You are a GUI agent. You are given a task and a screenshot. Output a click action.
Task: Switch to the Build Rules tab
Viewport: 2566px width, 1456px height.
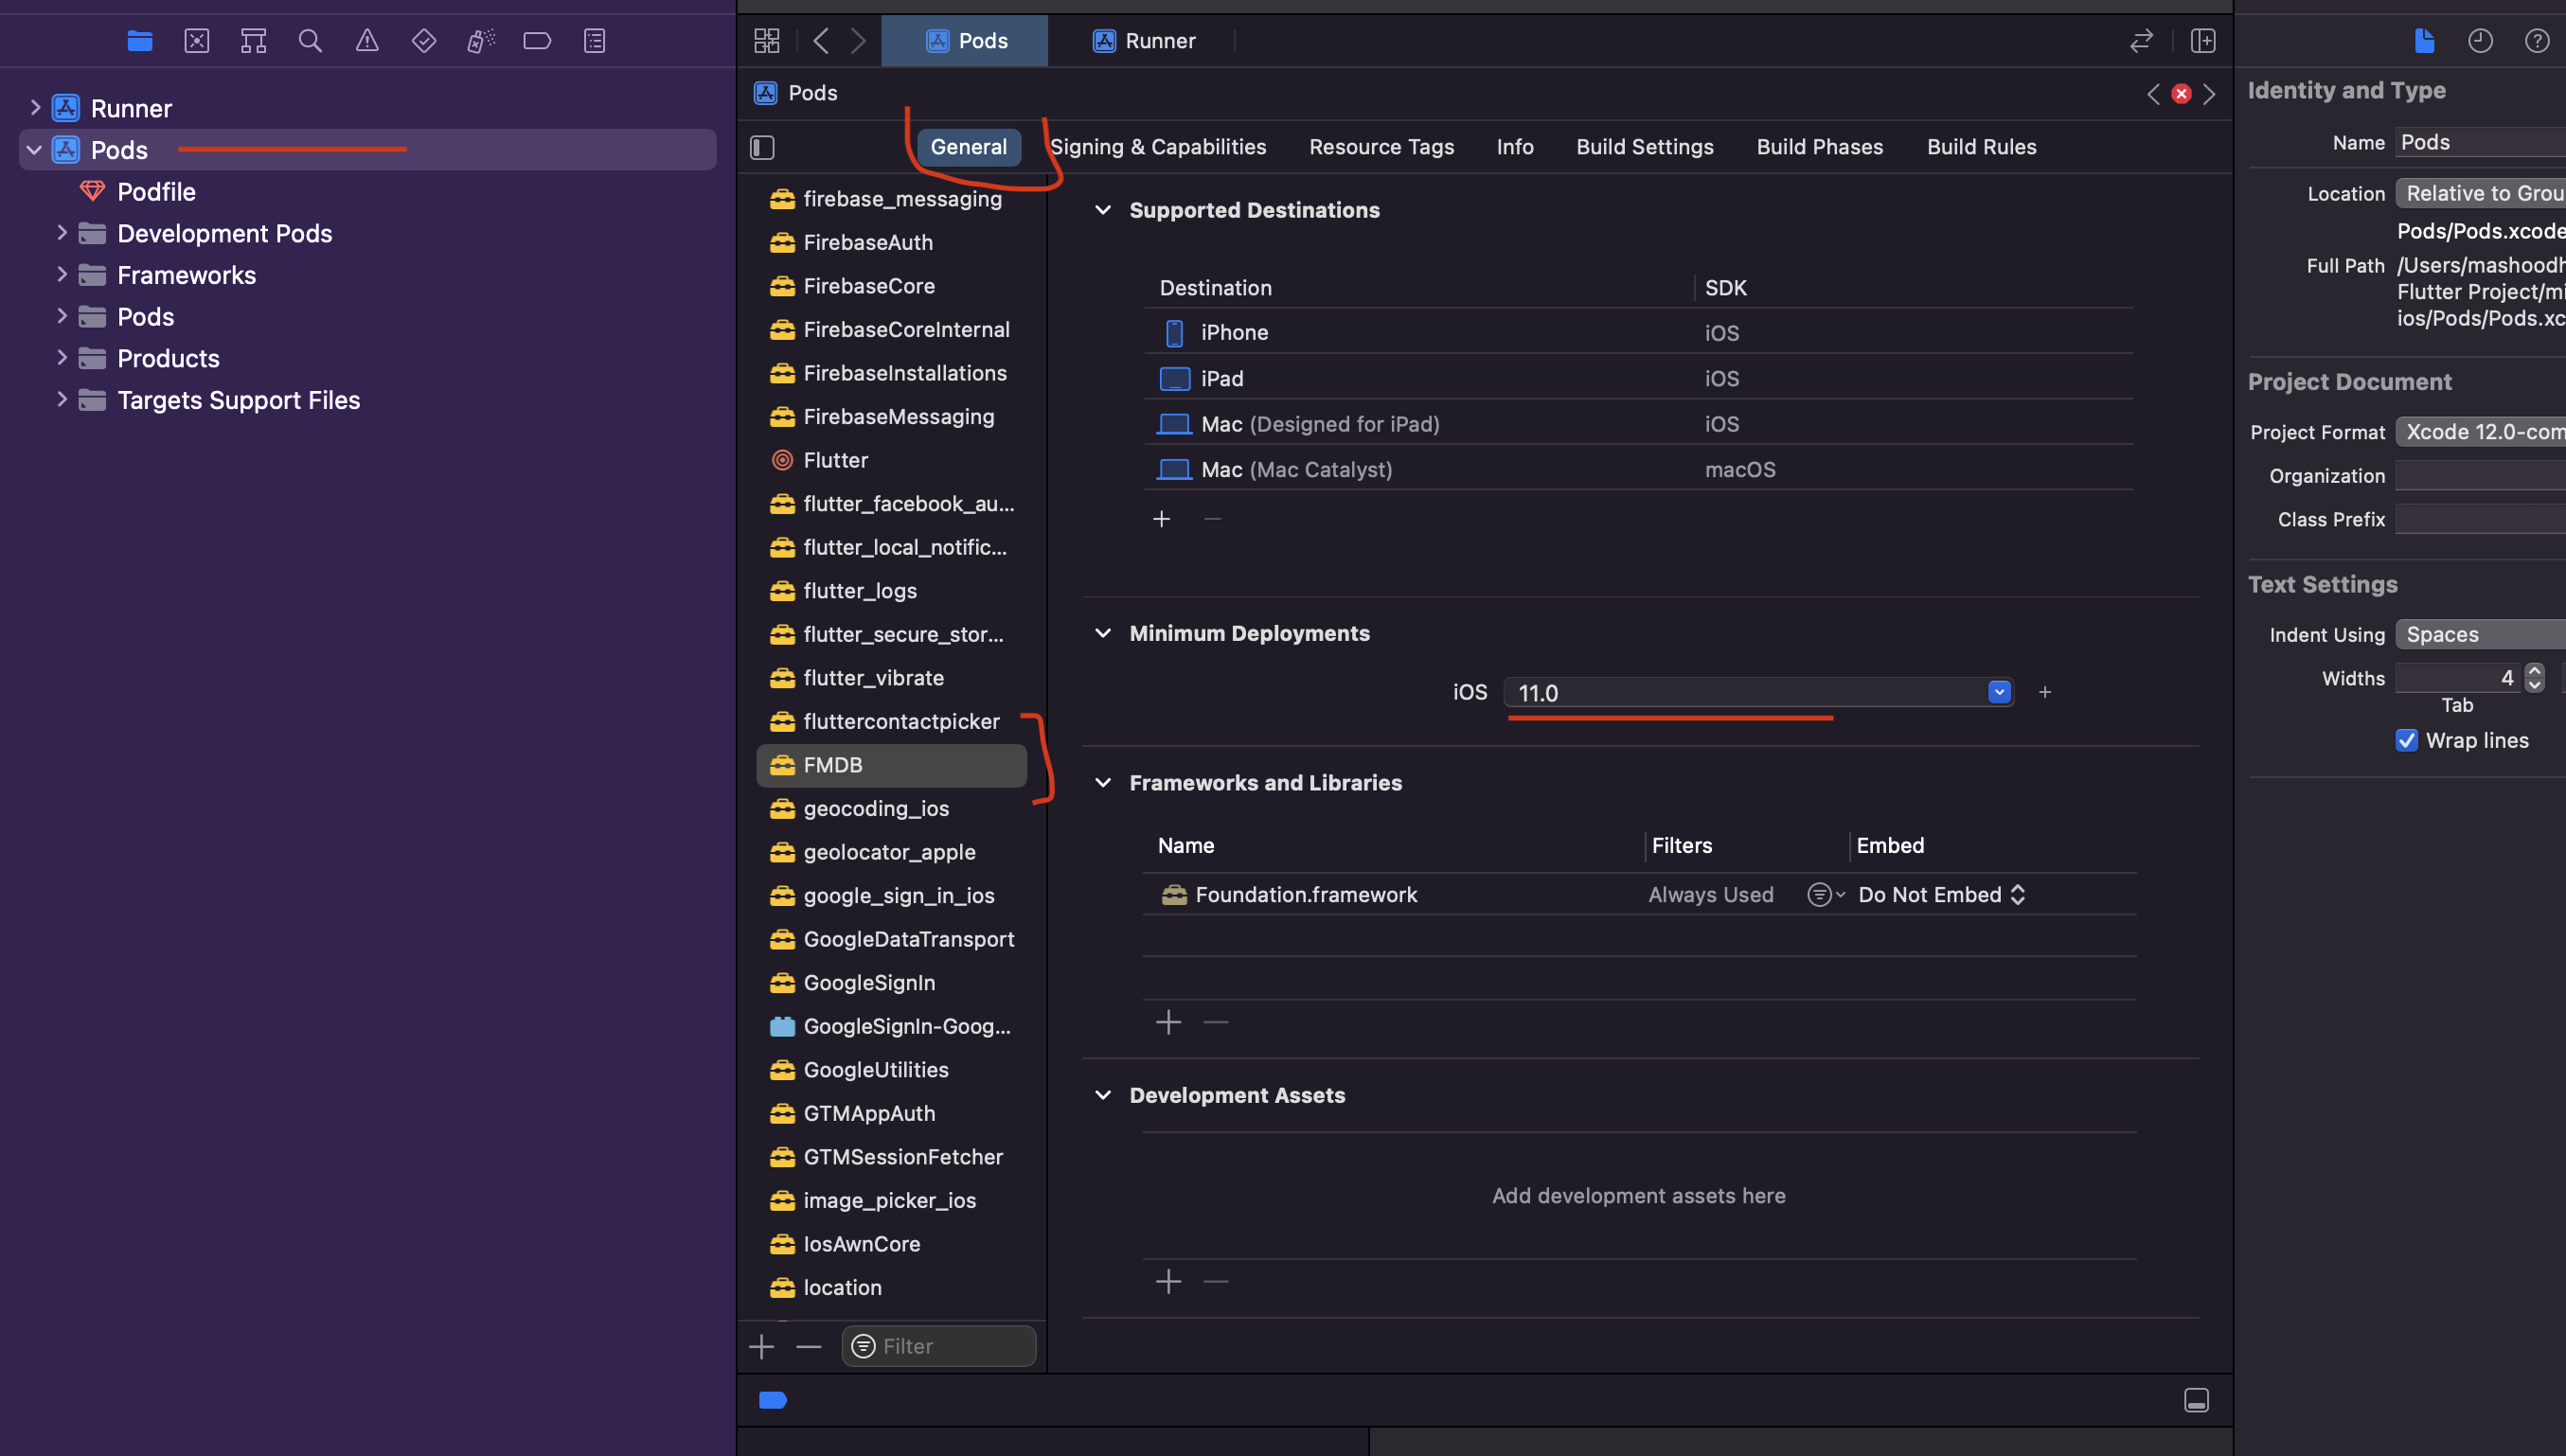pos(1981,147)
